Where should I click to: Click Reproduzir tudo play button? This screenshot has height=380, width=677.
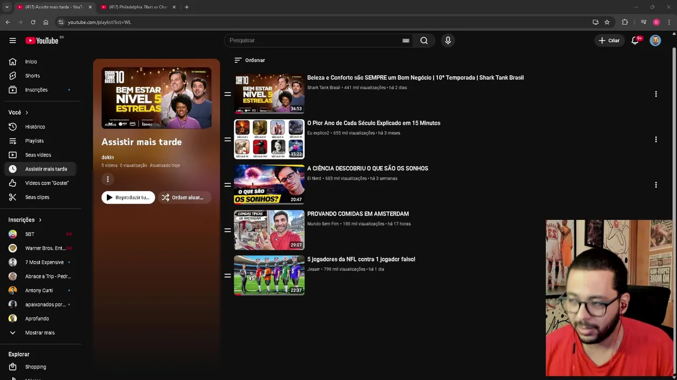[128, 197]
